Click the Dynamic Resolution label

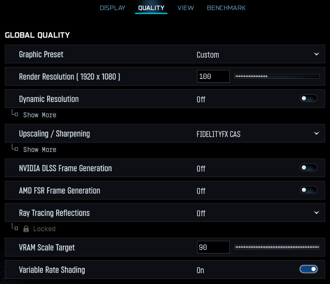[49, 99]
